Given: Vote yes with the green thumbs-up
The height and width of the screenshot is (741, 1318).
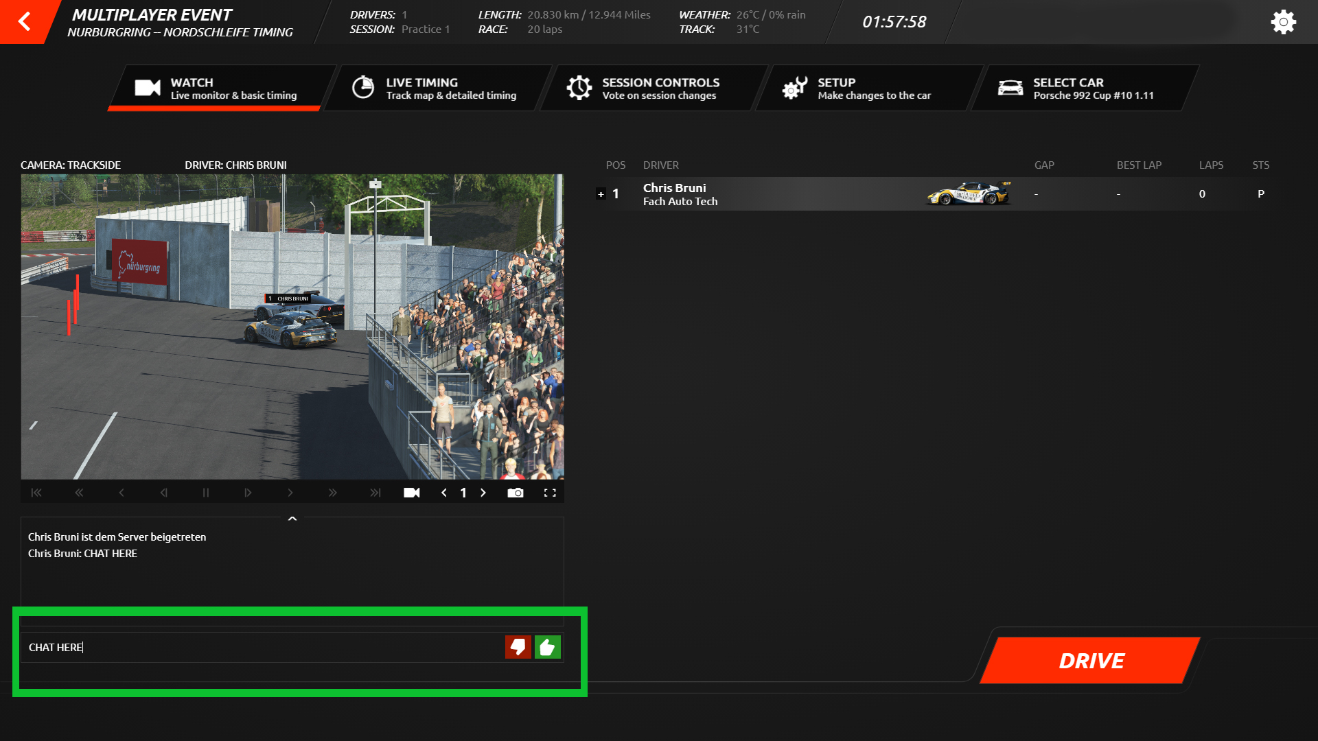Looking at the screenshot, I should click(x=548, y=647).
